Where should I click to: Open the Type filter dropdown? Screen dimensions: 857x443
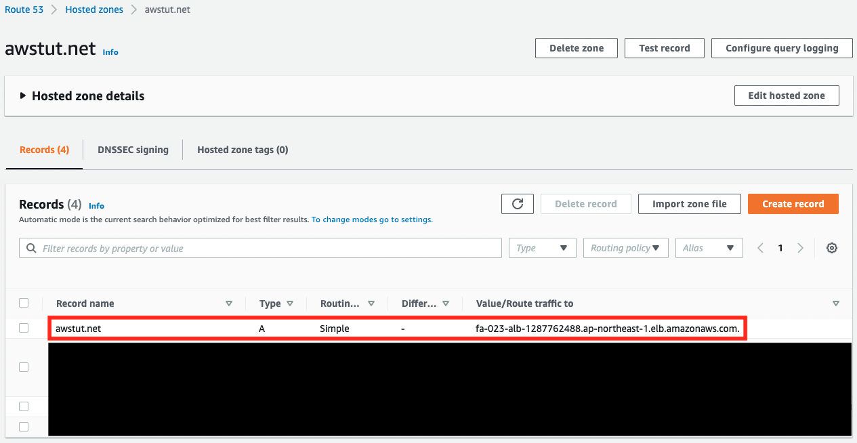tap(542, 248)
